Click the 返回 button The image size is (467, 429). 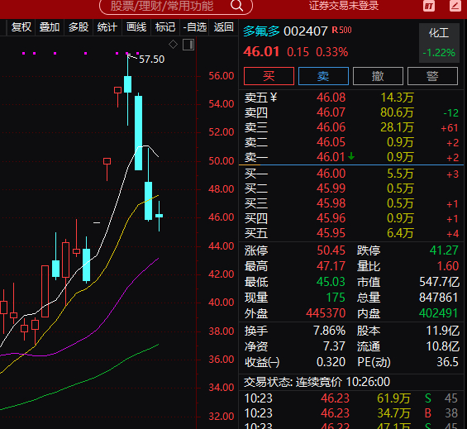coord(223,27)
